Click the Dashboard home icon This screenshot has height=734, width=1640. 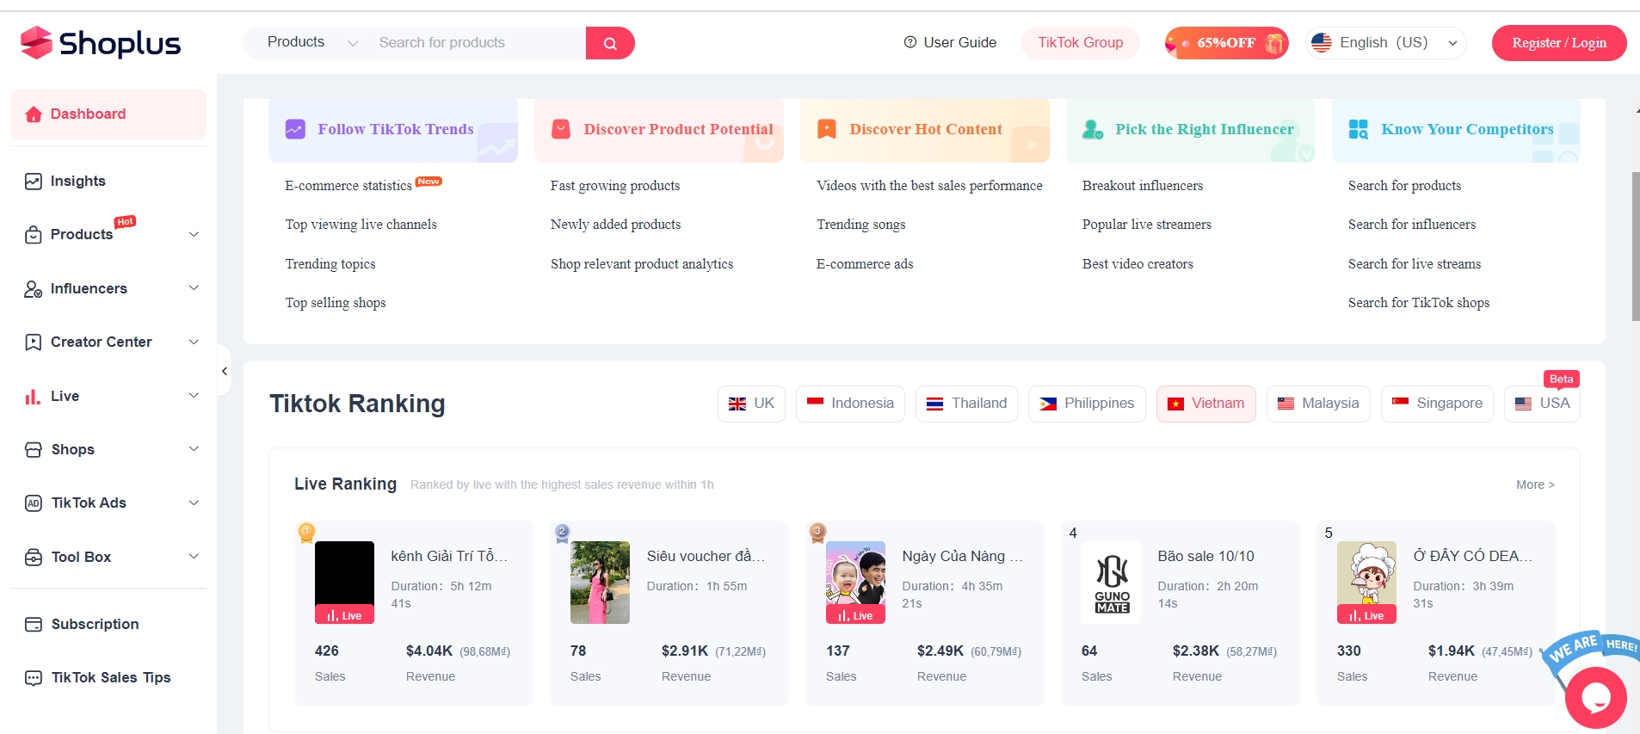34,114
